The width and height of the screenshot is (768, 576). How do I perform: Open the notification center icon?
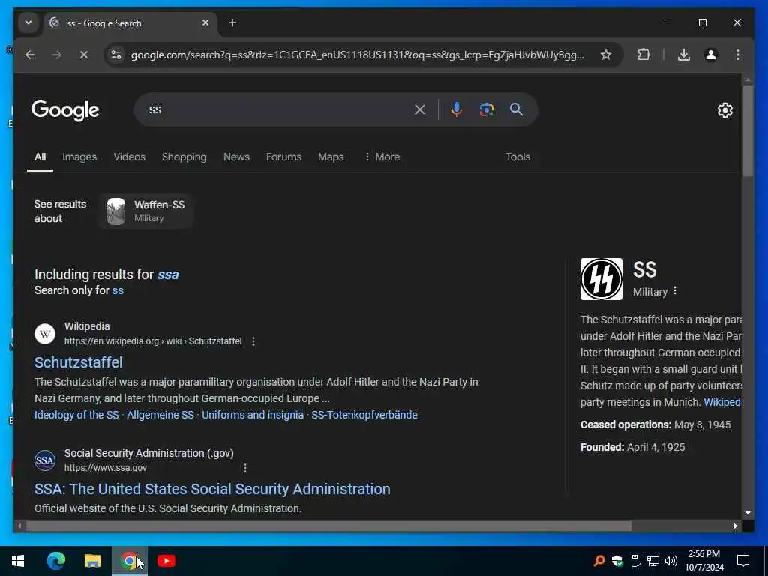pyautogui.click(x=743, y=561)
